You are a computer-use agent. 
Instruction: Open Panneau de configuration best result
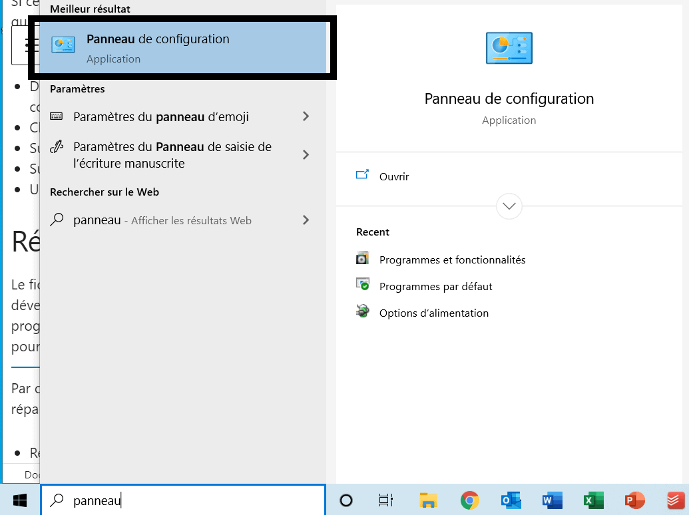pos(183,47)
